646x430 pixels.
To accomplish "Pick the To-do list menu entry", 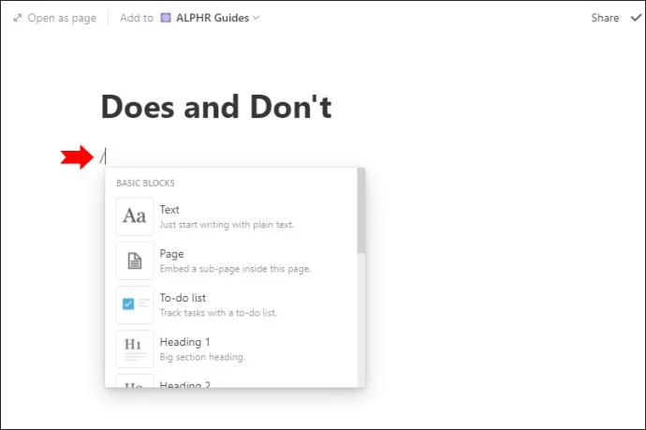I will pyautogui.click(x=183, y=298).
